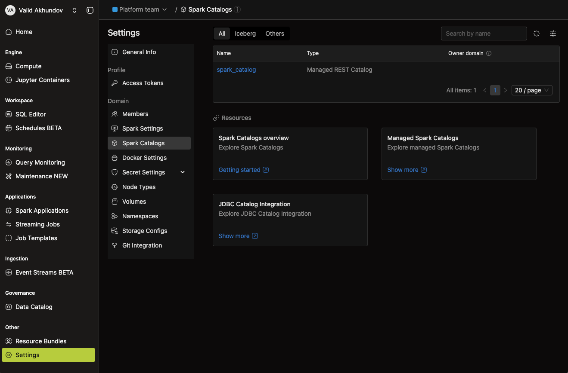This screenshot has width=568, height=373.
Task: Click the Spark Applications icon
Action: pyautogui.click(x=9, y=211)
